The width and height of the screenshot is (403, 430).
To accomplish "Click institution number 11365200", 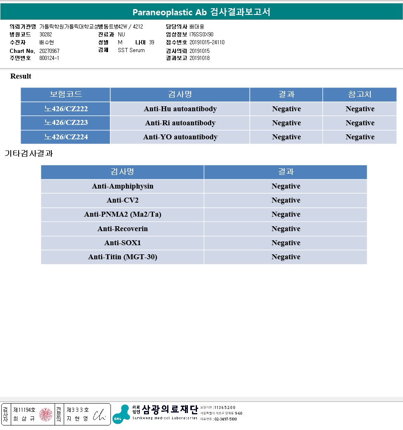I will pos(224,408).
